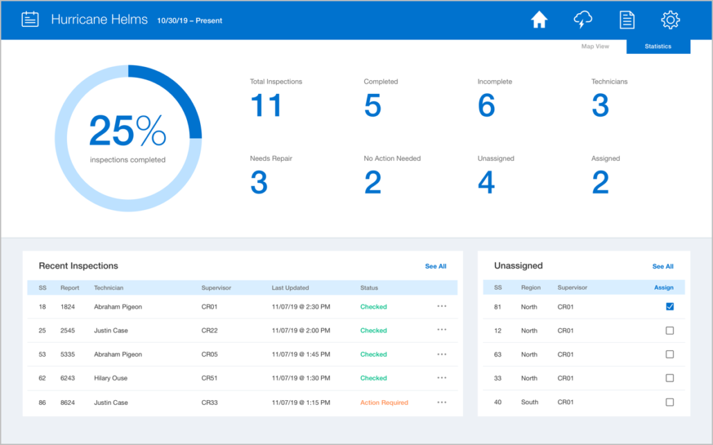Open options for Abraham Pigeon's report 5335

[x=442, y=354]
